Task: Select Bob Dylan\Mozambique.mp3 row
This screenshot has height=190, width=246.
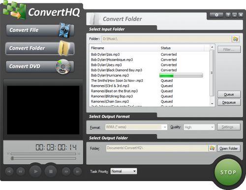Action: pos(150,60)
